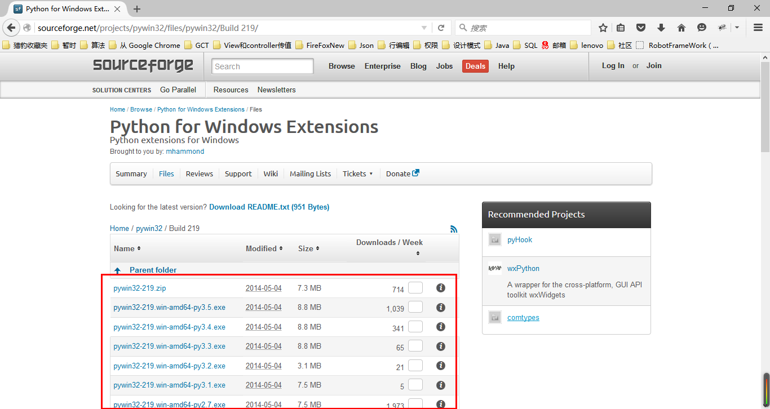Open Browse in SourceForge header

click(342, 66)
